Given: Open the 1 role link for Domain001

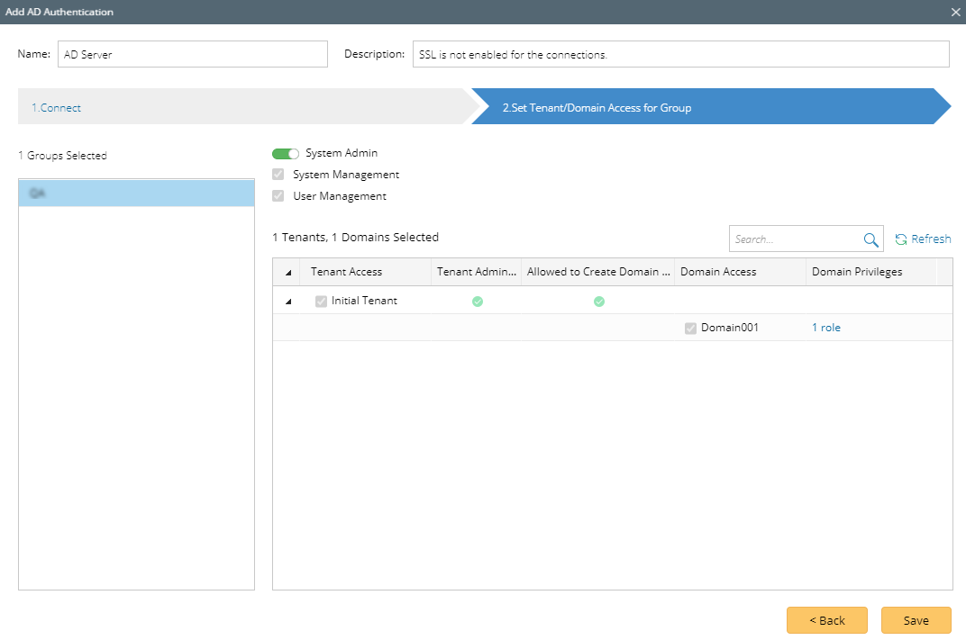Looking at the screenshot, I should coord(825,328).
